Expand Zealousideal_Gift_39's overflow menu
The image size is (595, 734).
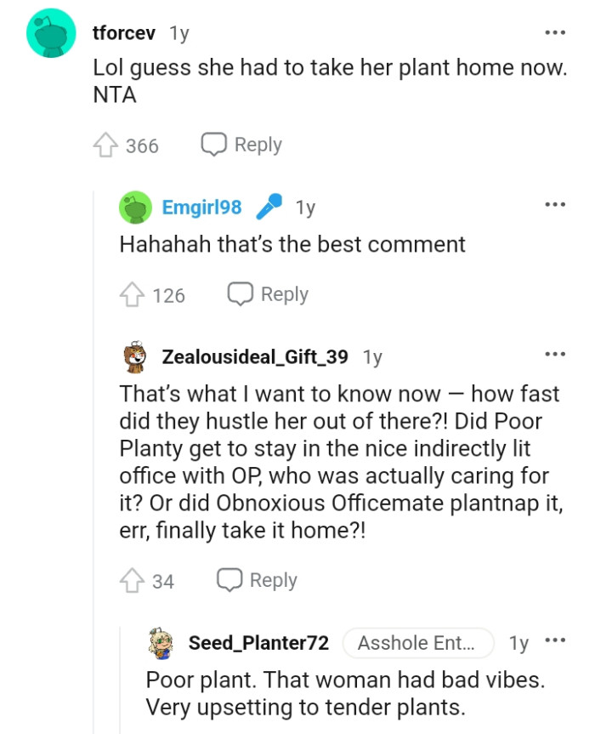pos(554,354)
